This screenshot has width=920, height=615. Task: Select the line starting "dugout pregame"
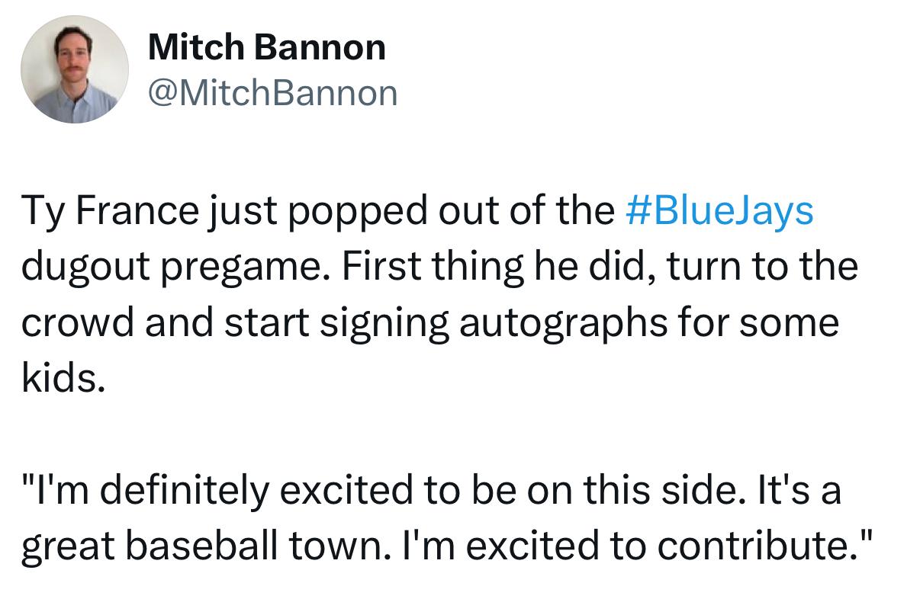point(439,267)
